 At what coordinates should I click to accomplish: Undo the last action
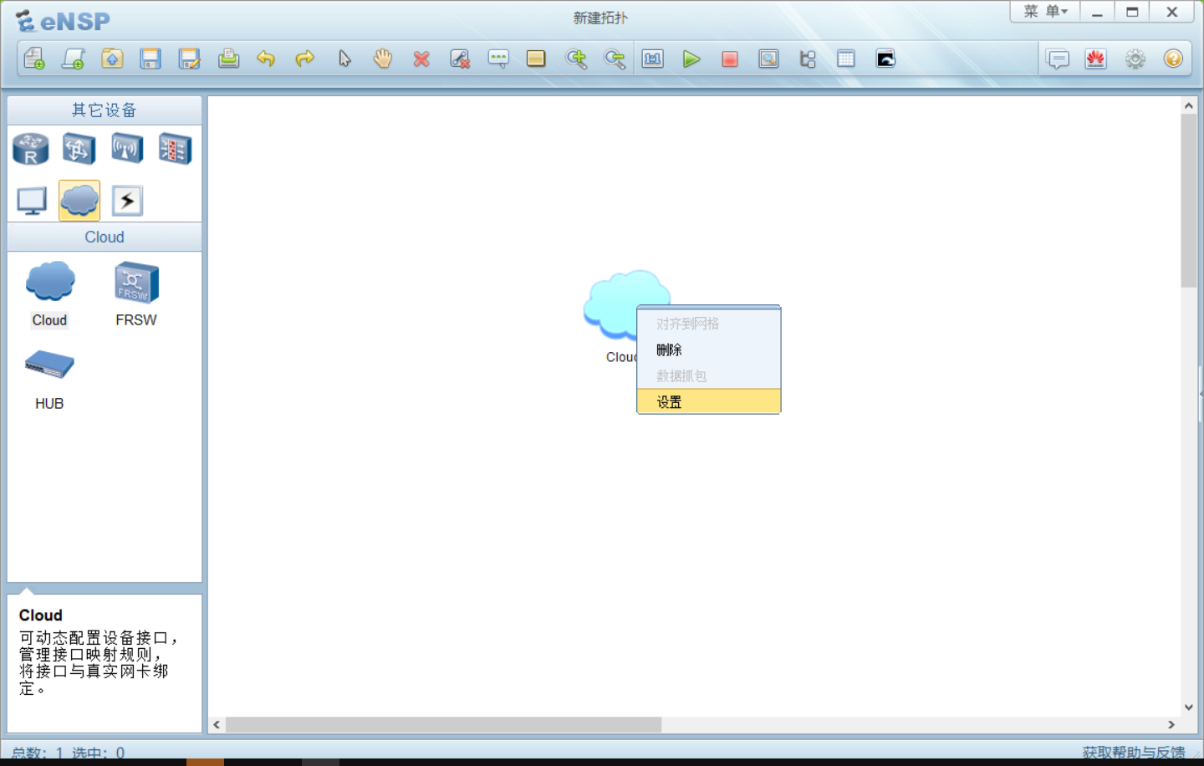click(x=266, y=59)
